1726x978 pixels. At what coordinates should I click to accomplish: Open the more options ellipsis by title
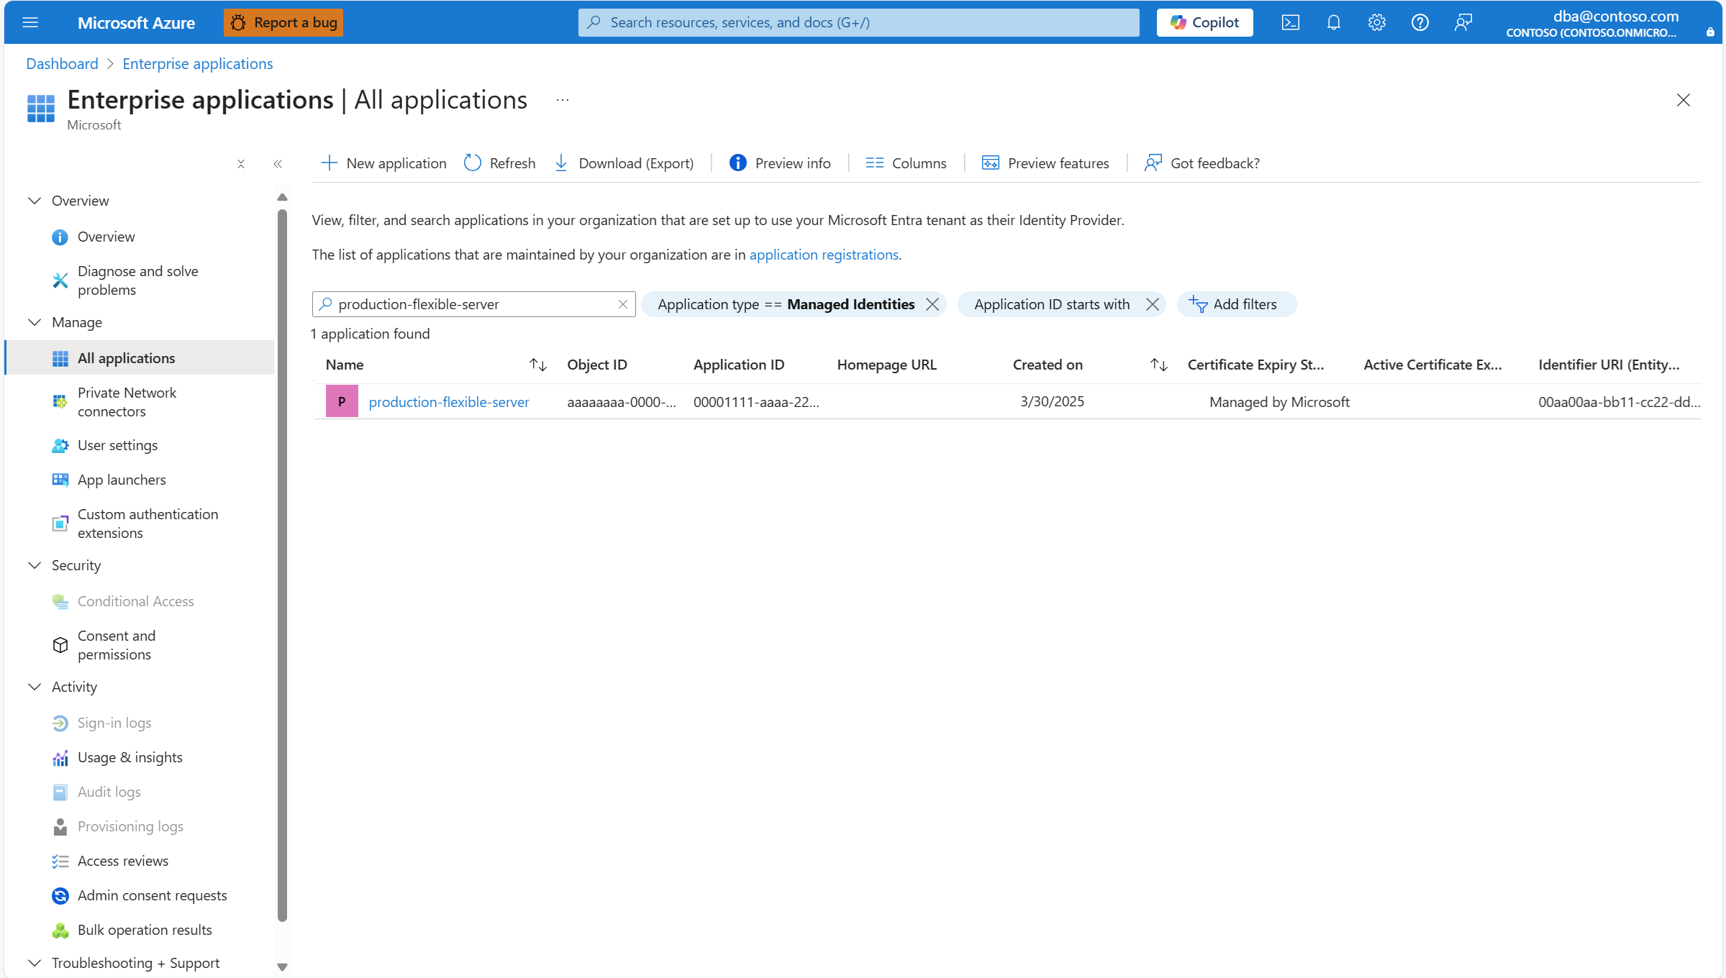(x=563, y=100)
